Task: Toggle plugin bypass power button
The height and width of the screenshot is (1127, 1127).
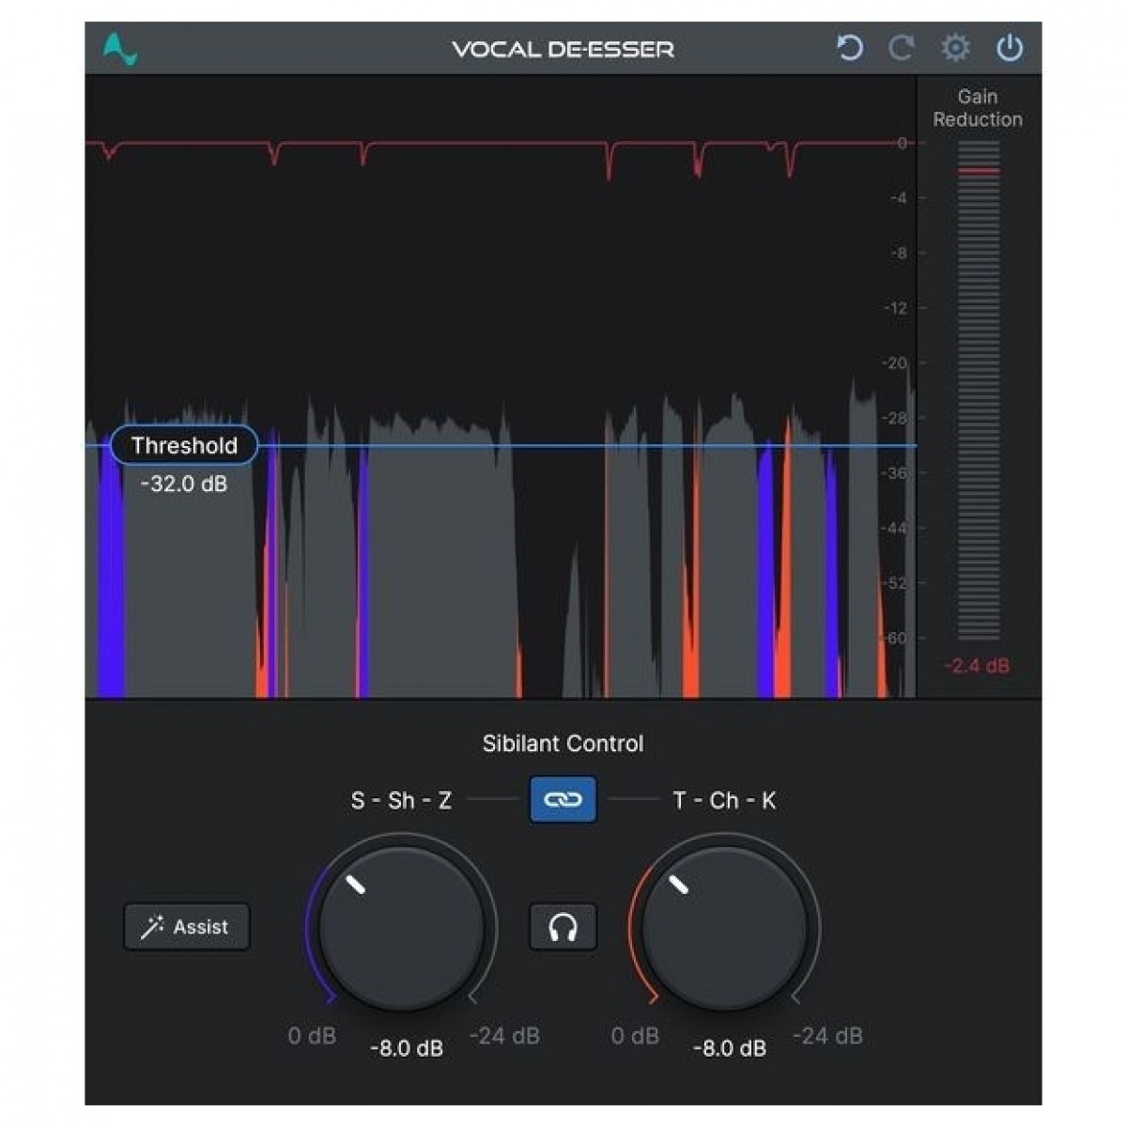Action: click(1010, 48)
